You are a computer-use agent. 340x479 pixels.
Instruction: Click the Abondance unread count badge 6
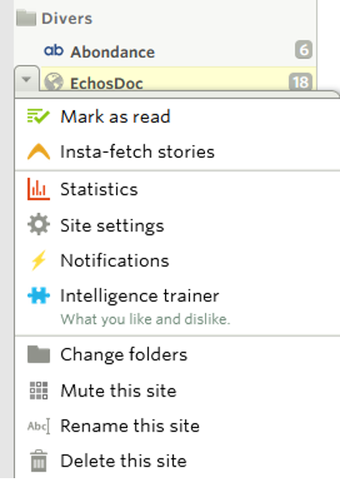pos(303,49)
